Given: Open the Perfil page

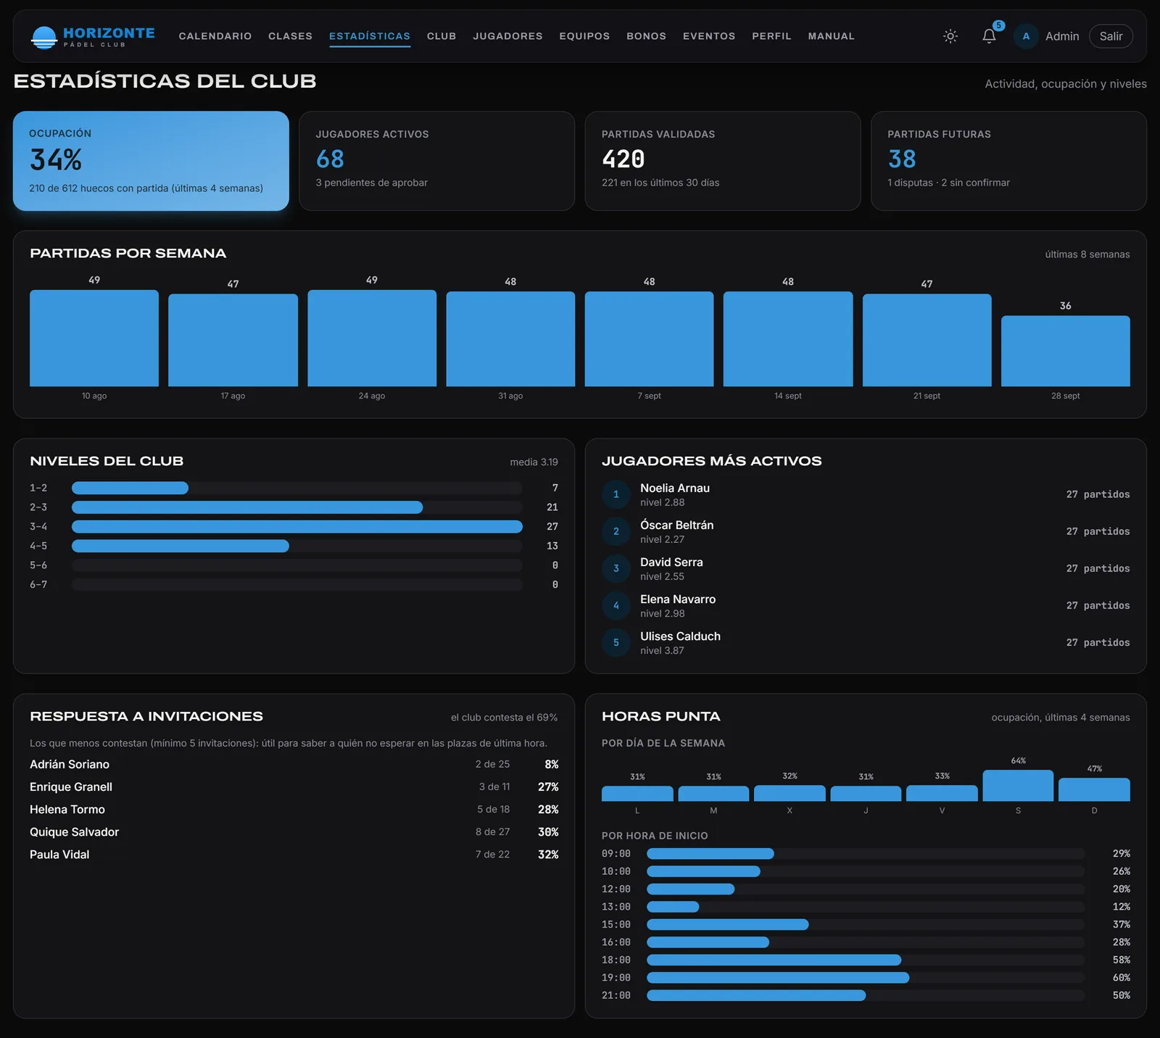Looking at the screenshot, I should tap(771, 36).
